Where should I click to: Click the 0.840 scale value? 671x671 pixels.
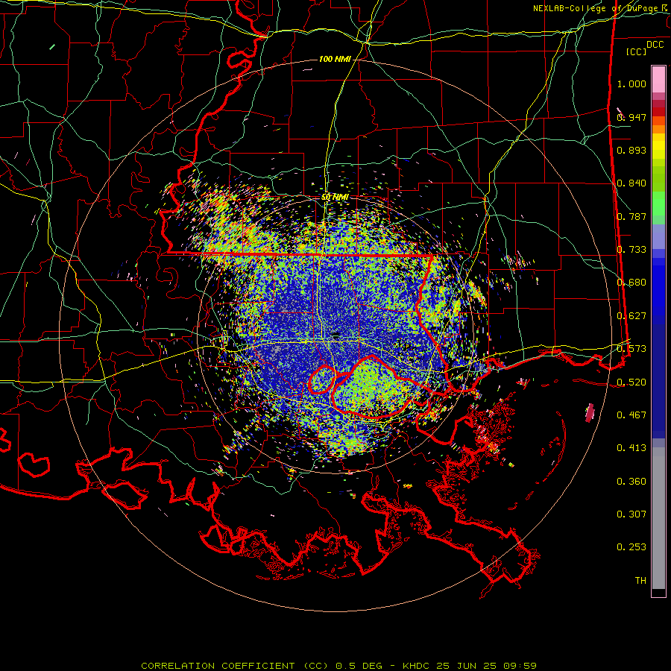pos(631,183)
